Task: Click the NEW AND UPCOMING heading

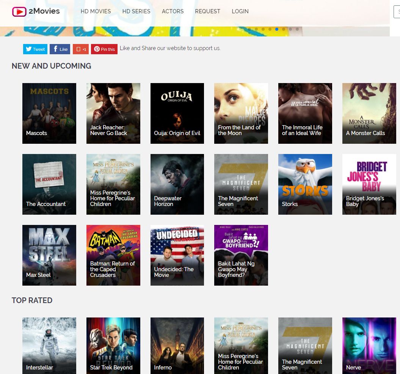Action: [x=52, y=66]
